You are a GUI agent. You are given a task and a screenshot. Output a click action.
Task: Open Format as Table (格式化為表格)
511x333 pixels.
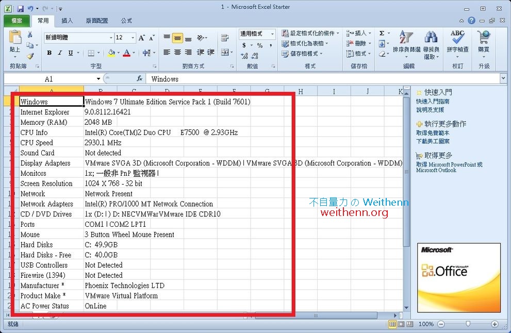point(305,43)
